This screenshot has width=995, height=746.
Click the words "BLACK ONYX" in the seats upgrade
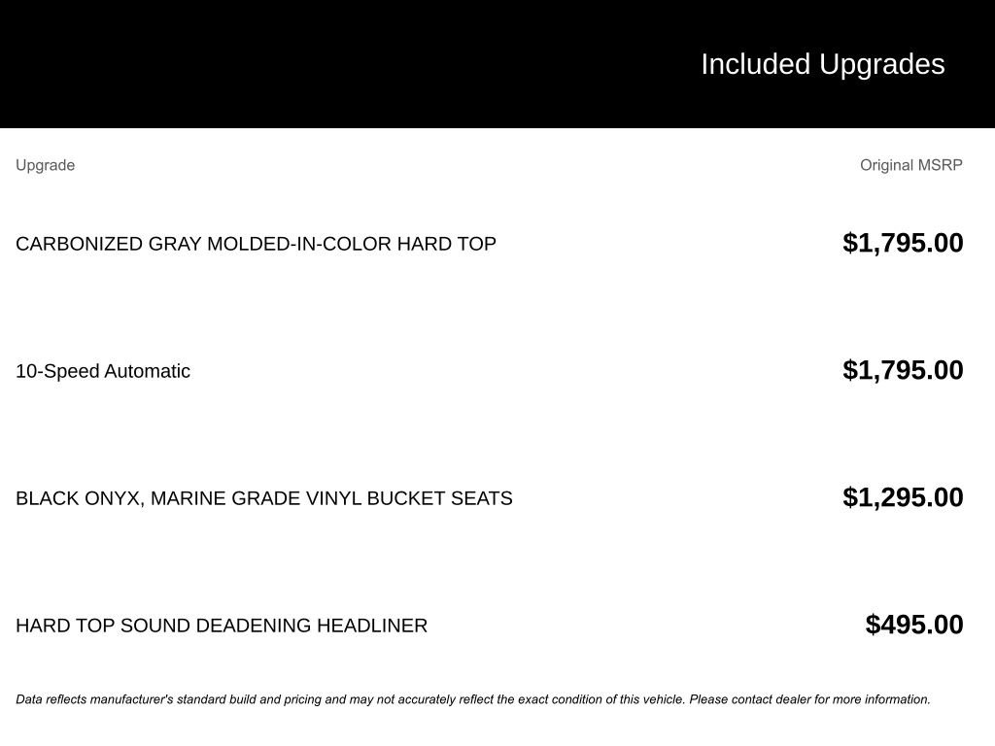[78, 498]
